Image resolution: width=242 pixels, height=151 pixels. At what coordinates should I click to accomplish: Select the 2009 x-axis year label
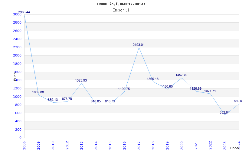pyautogui.click(x=38, y=145)
